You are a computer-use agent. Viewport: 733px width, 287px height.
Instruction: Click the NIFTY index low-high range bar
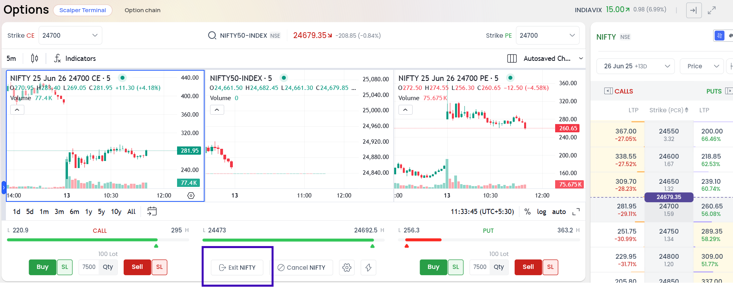tap(294, 240)
